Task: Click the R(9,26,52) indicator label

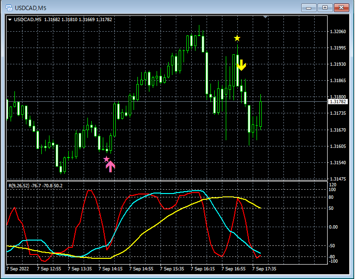Action: [36, 186]
